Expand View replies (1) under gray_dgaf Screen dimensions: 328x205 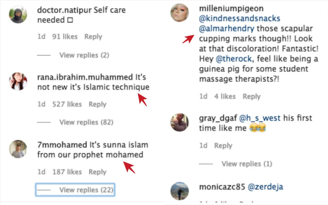click(247, 164)
